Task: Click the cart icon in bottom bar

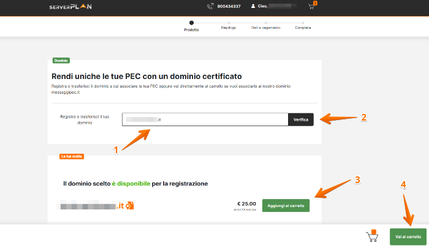Action: tap(371, 236)
